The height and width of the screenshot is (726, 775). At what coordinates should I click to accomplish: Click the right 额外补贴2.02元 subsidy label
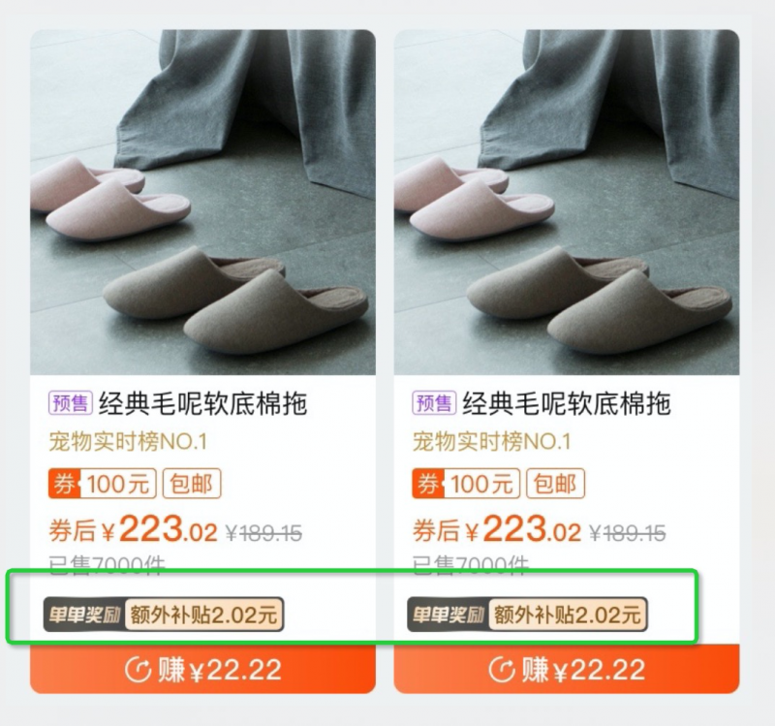point(568,615)
